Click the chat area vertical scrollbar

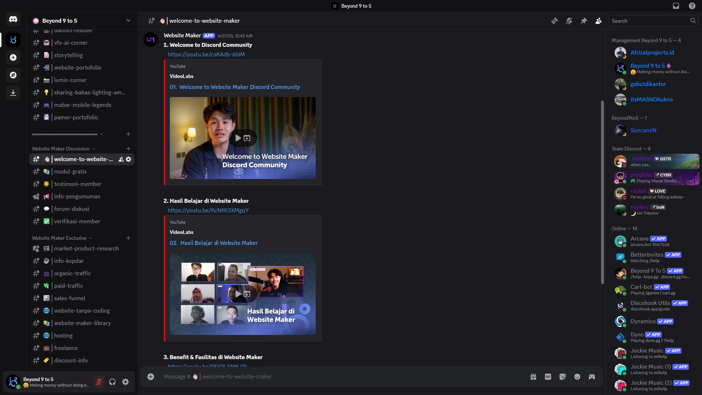coord(602,192)
